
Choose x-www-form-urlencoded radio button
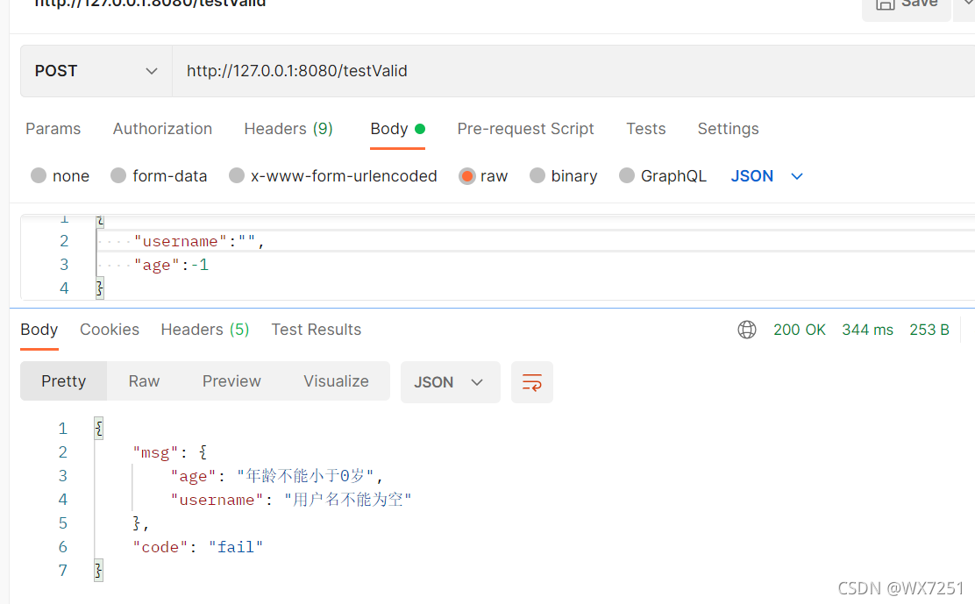tap(237, 176)
